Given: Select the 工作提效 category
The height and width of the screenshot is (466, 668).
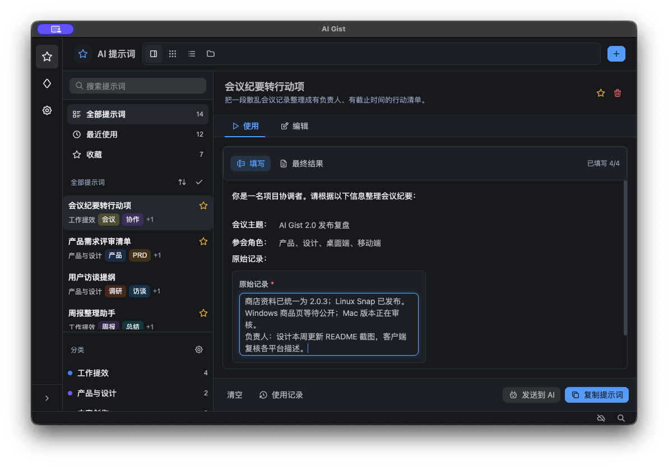Looking at the screenshot, I should pos(138,372).
